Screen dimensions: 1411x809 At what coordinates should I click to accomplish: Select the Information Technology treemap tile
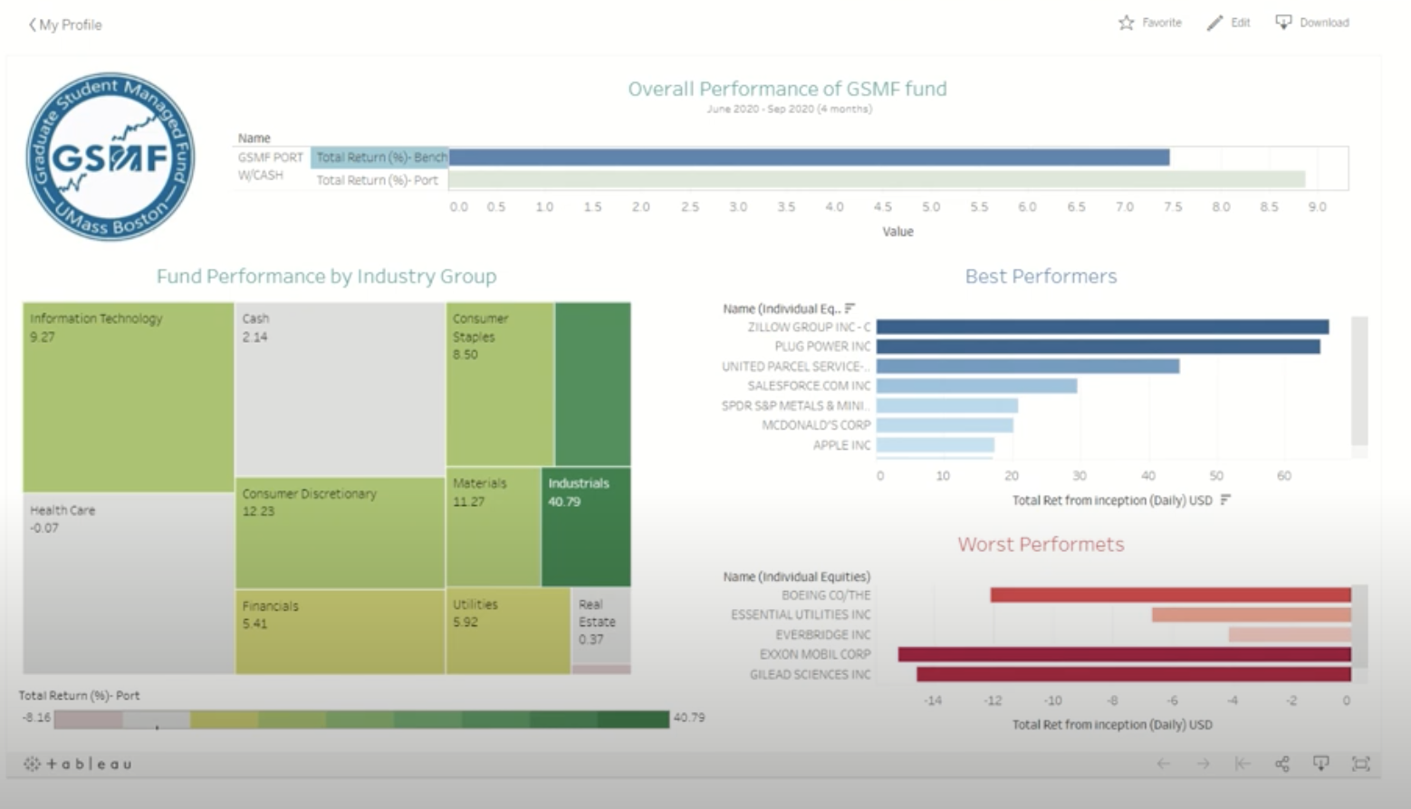(128, 397)
